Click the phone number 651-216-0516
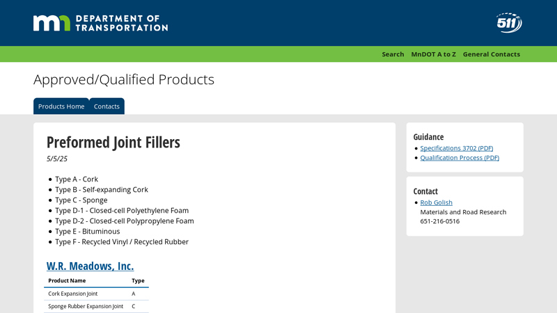This screenshot has width=557, height=313. [x=439, y=221]
